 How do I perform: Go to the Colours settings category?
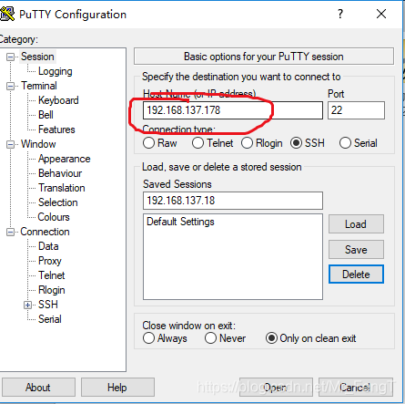[x=54, y=217]
